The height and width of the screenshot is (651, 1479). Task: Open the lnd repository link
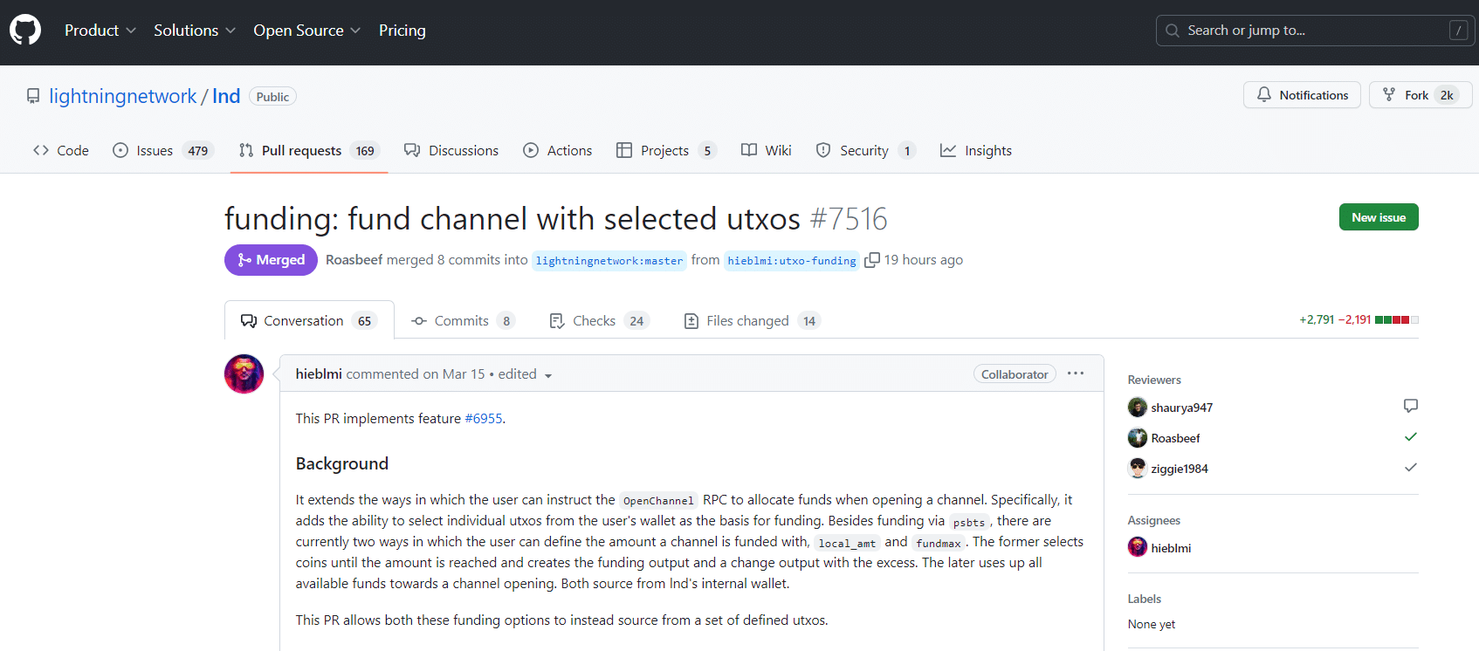226,96
